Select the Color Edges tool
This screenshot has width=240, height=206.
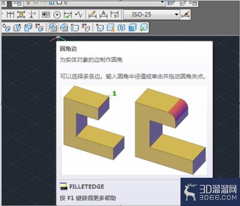coord(86,27)
